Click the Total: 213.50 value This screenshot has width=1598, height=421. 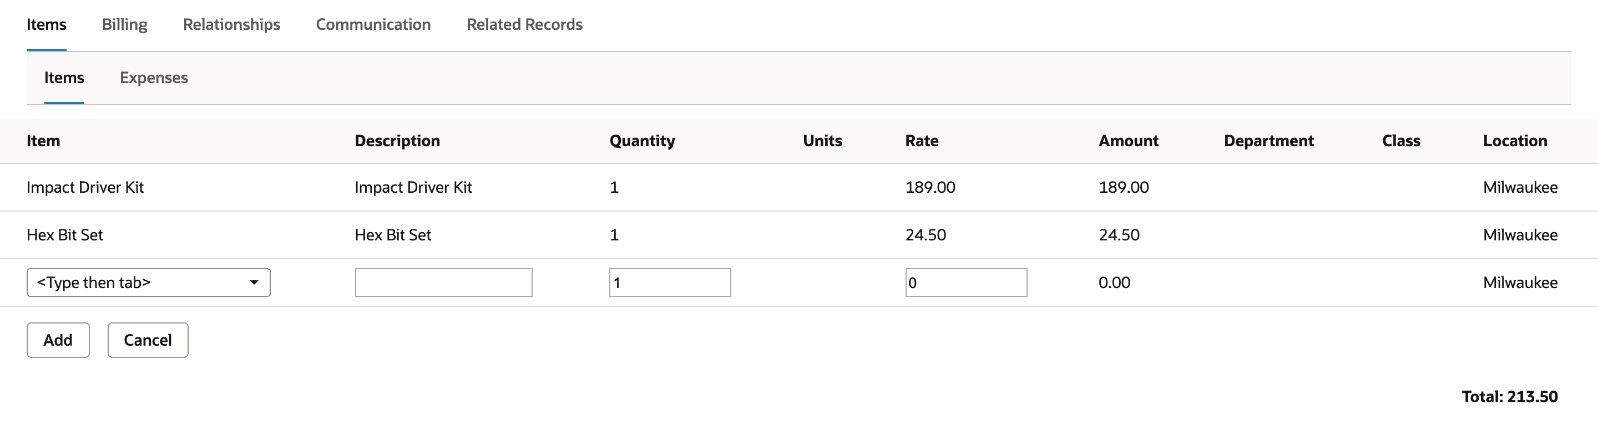click(1510, 397)
